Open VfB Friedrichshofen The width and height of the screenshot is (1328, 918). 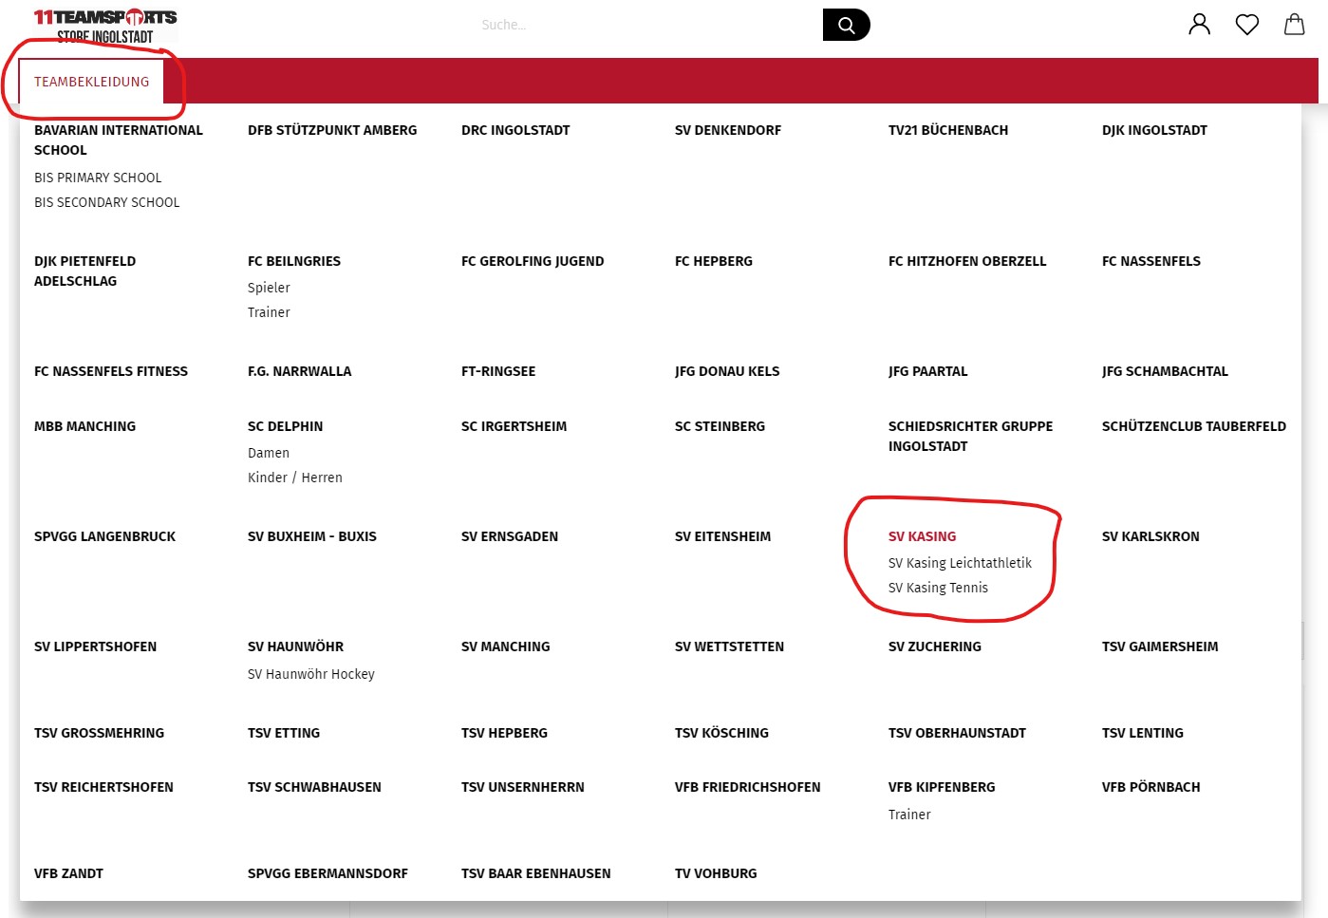(x=747, y=787)
